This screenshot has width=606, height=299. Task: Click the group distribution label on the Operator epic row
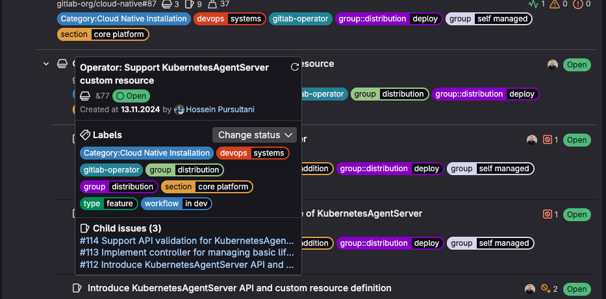(x=390, y=94)
